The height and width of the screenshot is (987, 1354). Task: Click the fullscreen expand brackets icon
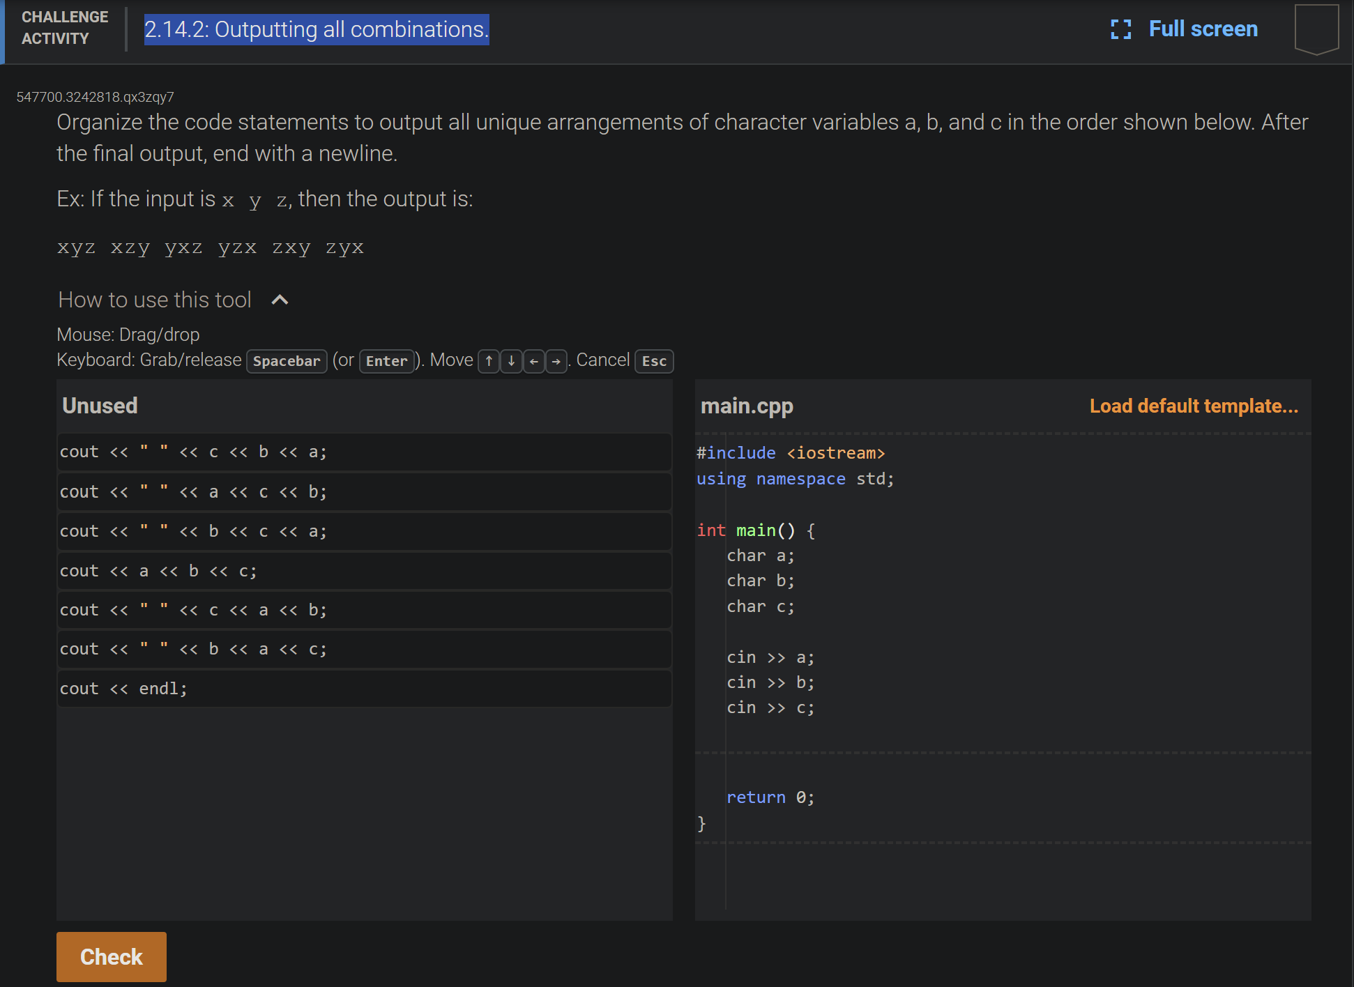[1120, 29]
